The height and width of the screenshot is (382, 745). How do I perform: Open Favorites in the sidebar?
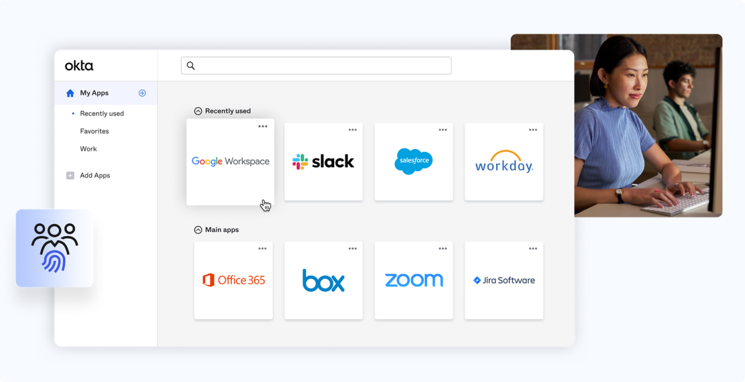(x=95, y=131)
